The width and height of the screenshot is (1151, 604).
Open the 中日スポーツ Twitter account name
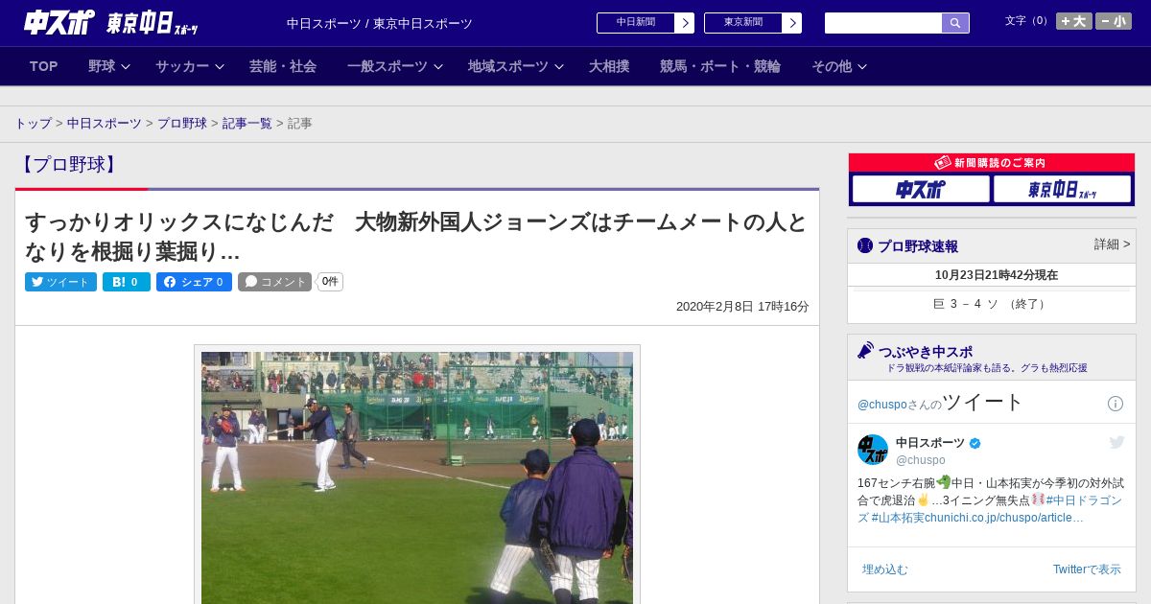pyautogui.click(x=930, y=443)
